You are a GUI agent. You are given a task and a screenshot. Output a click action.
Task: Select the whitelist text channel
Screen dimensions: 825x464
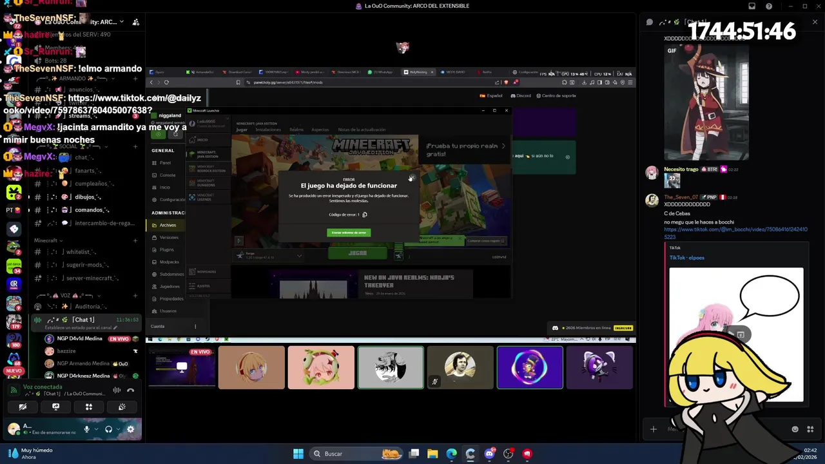[87, 252]
